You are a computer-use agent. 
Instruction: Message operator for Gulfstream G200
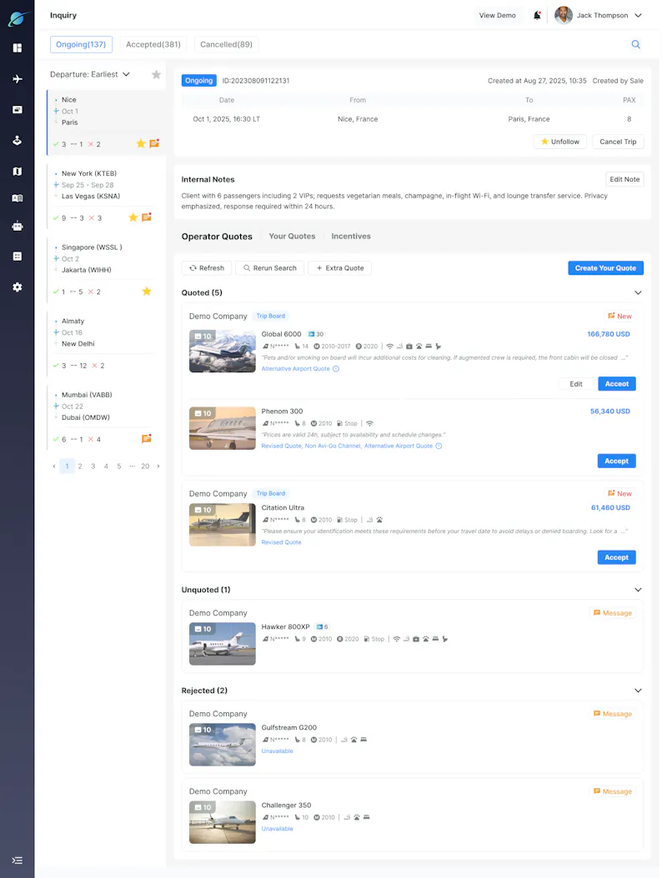(612, 714)
